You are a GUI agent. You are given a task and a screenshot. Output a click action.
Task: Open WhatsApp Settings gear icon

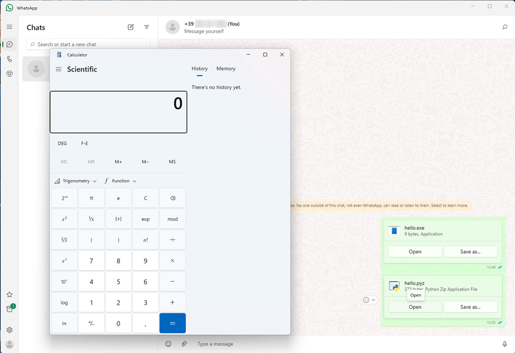[9, 330]
